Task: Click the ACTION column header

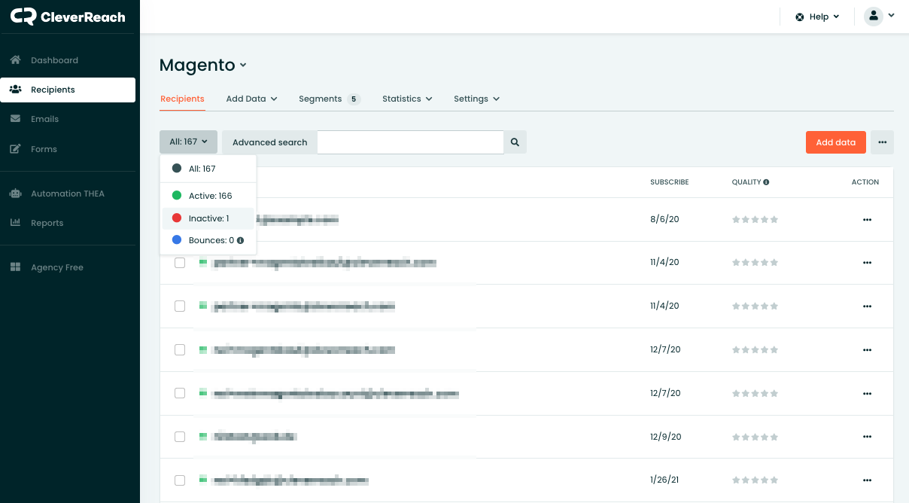Action: [865, 182]
